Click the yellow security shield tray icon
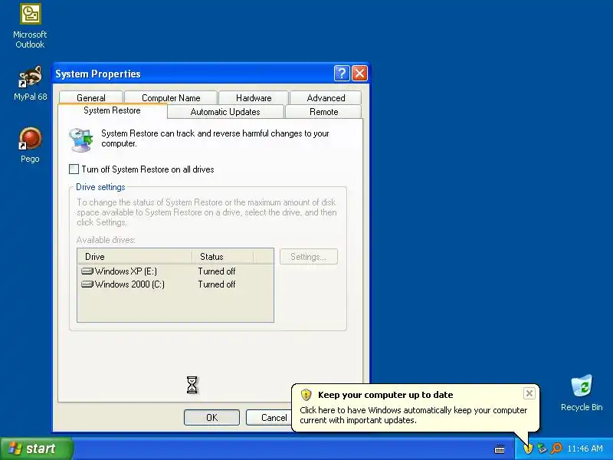This screenshot has width=613, height=460. 528,449
